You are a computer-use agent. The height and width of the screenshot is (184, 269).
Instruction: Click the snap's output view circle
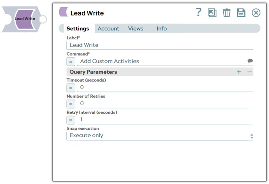(43, 19)
